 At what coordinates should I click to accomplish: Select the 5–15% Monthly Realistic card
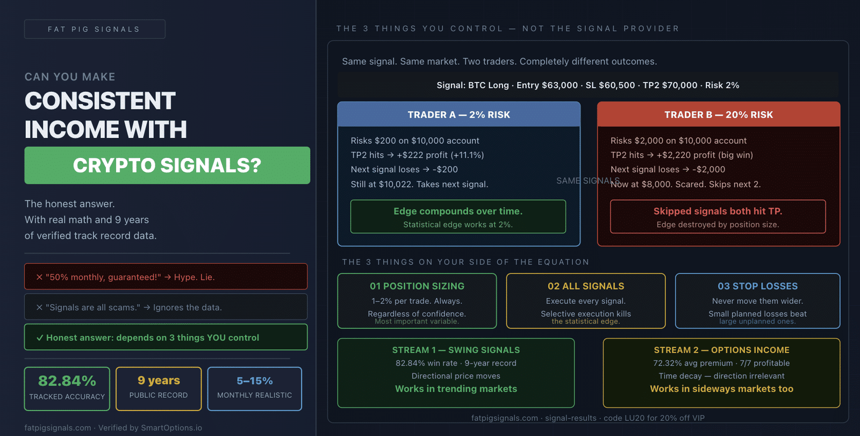pos(255,389)
